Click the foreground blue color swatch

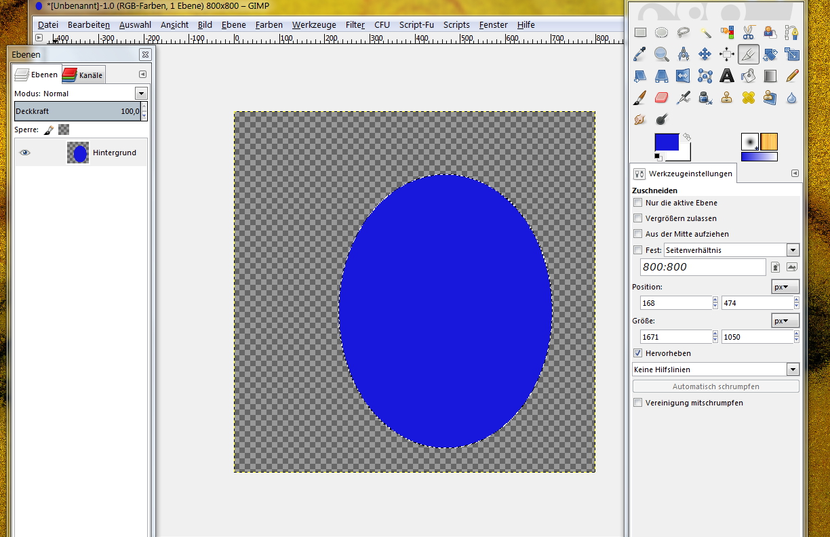667,142
